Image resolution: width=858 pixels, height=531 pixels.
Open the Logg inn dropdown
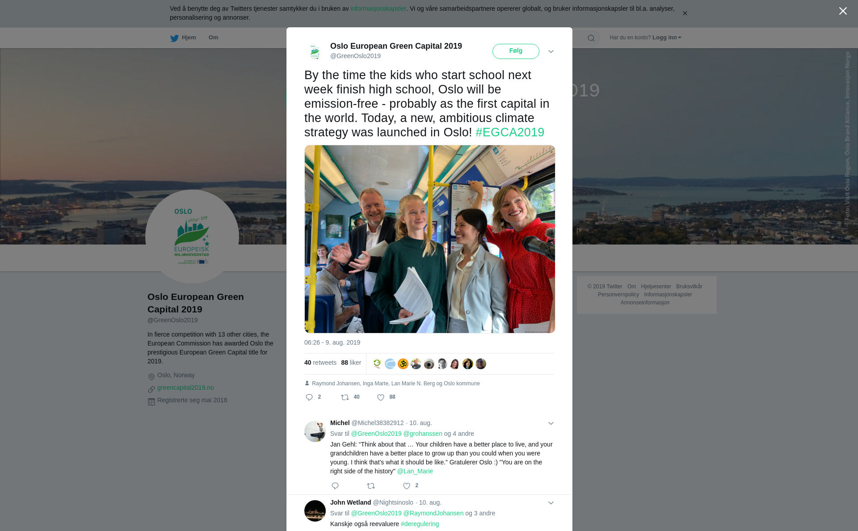tap(667, 38)
